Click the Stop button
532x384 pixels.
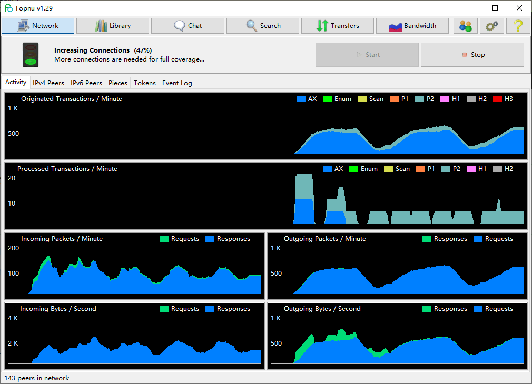472,55
